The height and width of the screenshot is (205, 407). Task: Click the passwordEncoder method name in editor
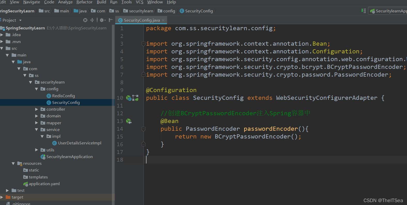(x=271, y=129)
